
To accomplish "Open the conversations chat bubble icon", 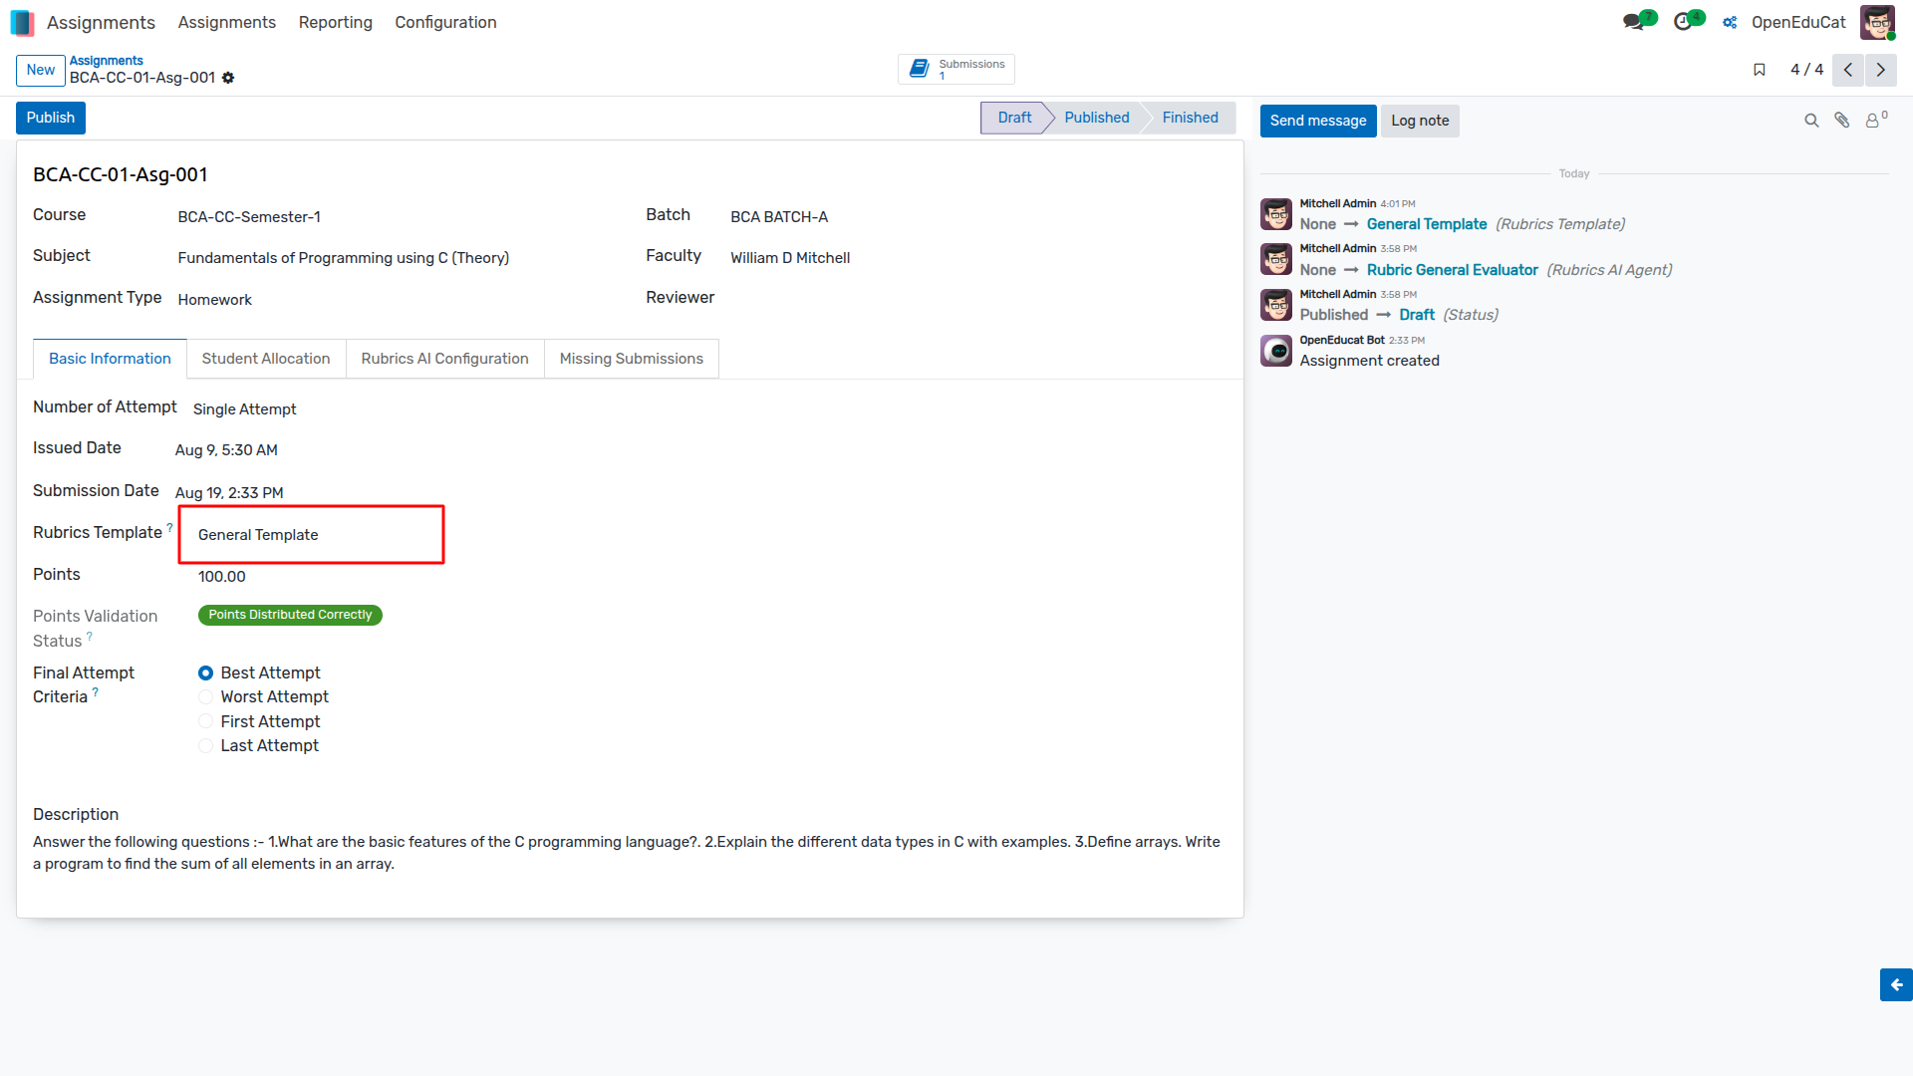I will [1633, 22].
